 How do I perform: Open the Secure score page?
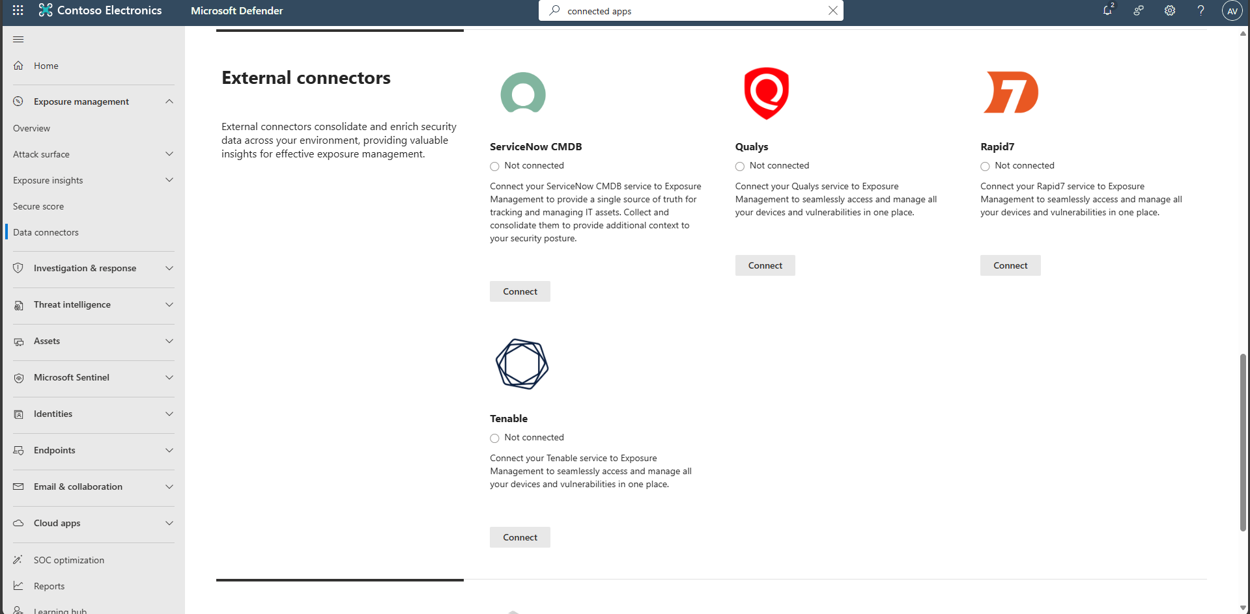click(x=38, y=206)
